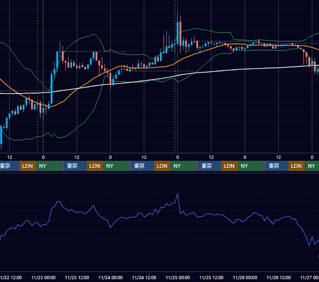Select the 11/26 00:00 date label
Screen dimensions: 319x282
coord(245,277)
